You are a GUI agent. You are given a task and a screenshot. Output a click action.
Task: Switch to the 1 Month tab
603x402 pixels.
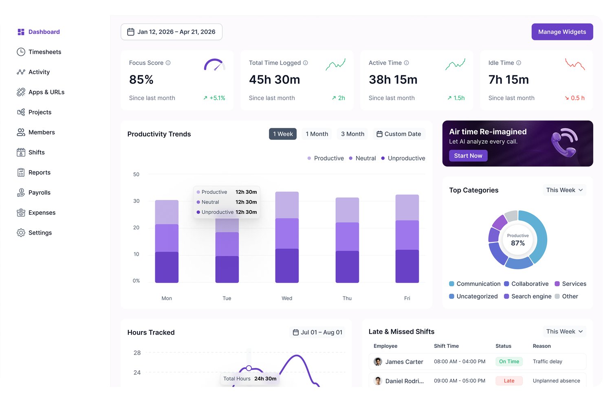tap(317, 134)
